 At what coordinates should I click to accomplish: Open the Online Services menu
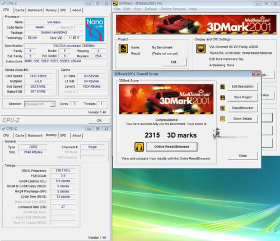173,9
